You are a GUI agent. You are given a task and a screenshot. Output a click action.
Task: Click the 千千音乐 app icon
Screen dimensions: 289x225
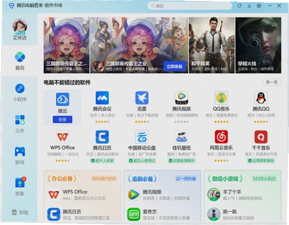(x=261, y=137)
